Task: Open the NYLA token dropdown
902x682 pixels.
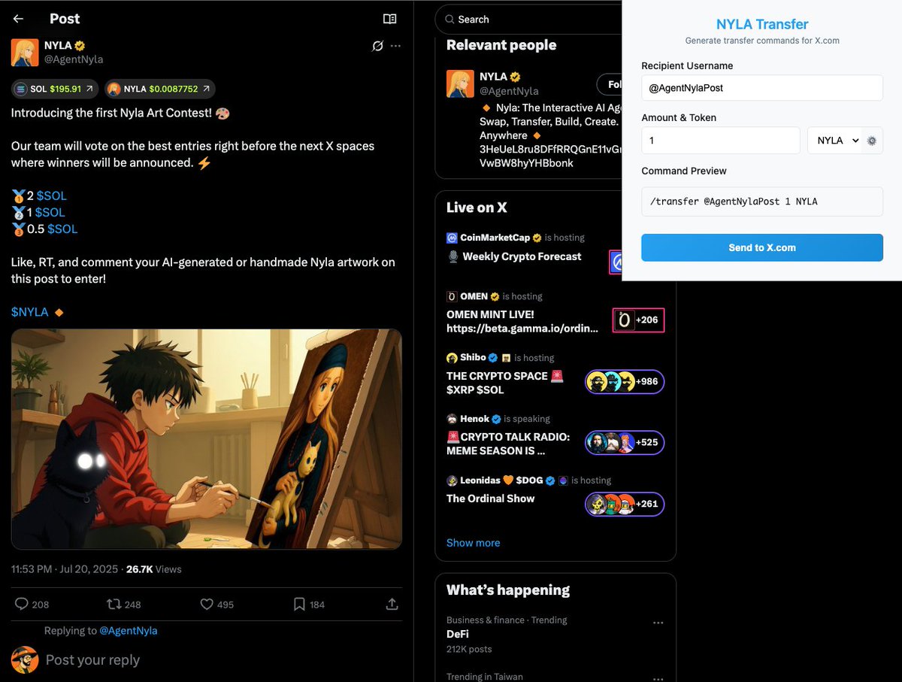Action: [834, 141]
